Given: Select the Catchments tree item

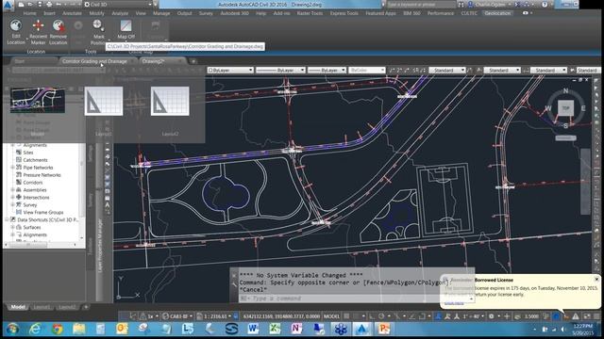Looking at the screenshot, I should pyautogui.click(x=35, y=160).
